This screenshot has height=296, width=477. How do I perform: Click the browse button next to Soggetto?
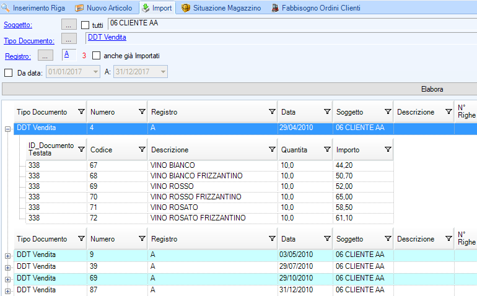tap(69, 25)
